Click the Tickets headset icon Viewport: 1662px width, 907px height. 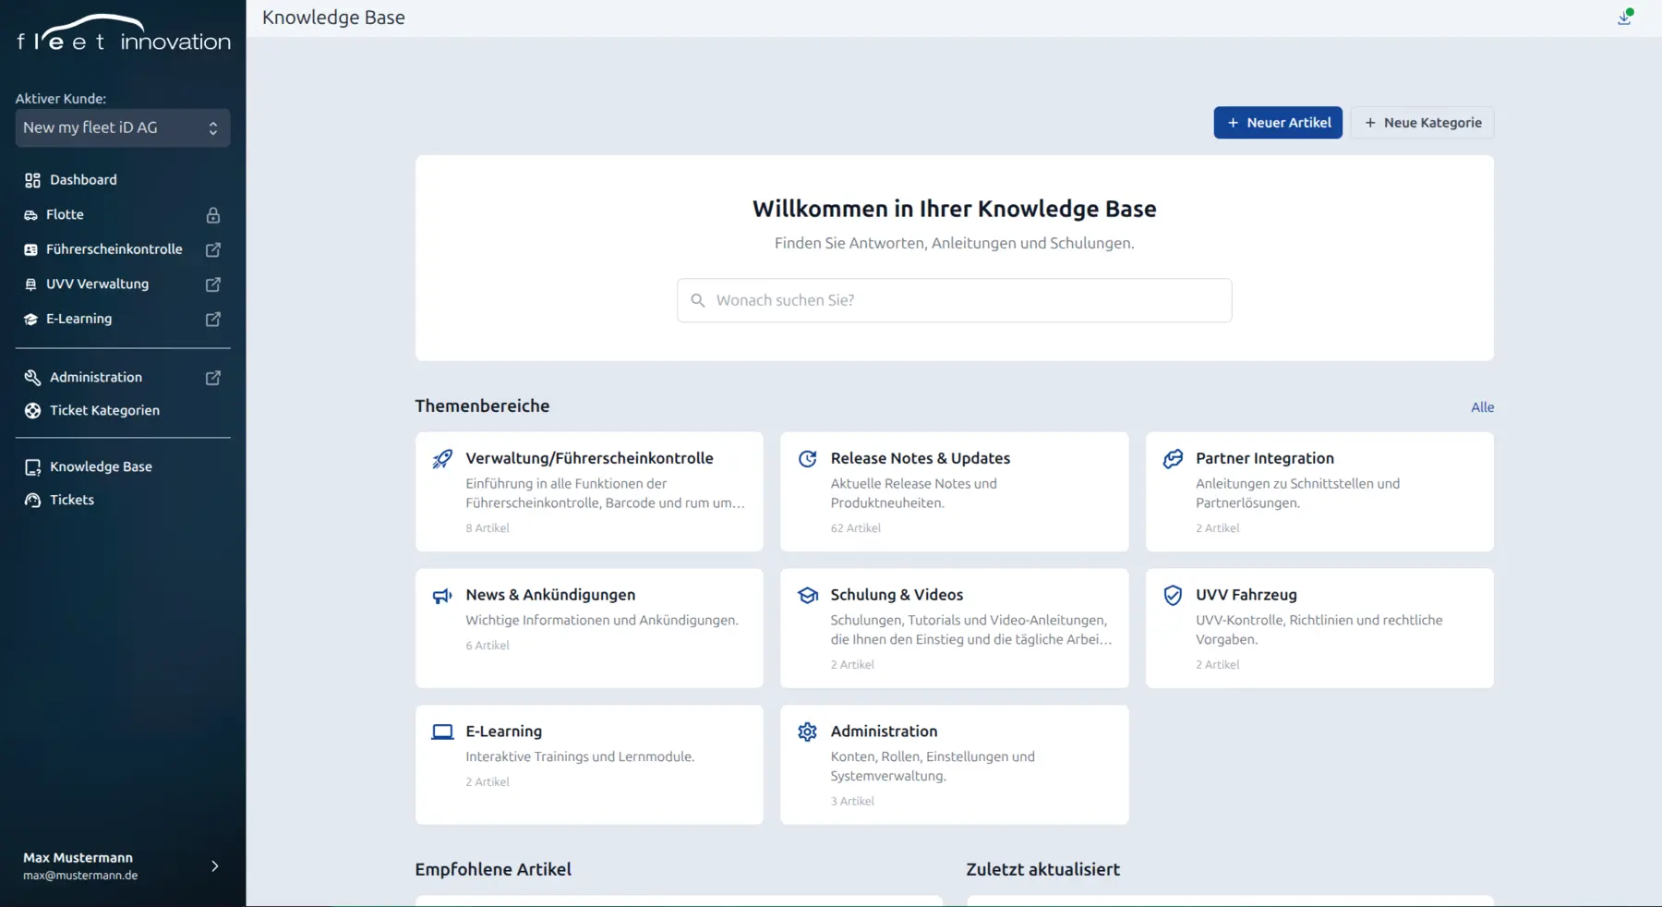tap(32, 501)
